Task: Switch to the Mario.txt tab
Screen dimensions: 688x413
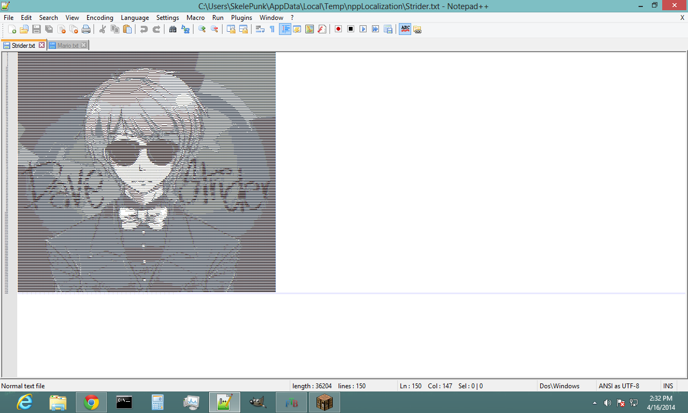Action: pos(68,46)
